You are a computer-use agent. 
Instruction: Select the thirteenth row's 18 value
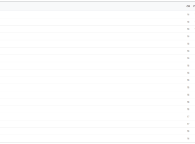[188, 102]
